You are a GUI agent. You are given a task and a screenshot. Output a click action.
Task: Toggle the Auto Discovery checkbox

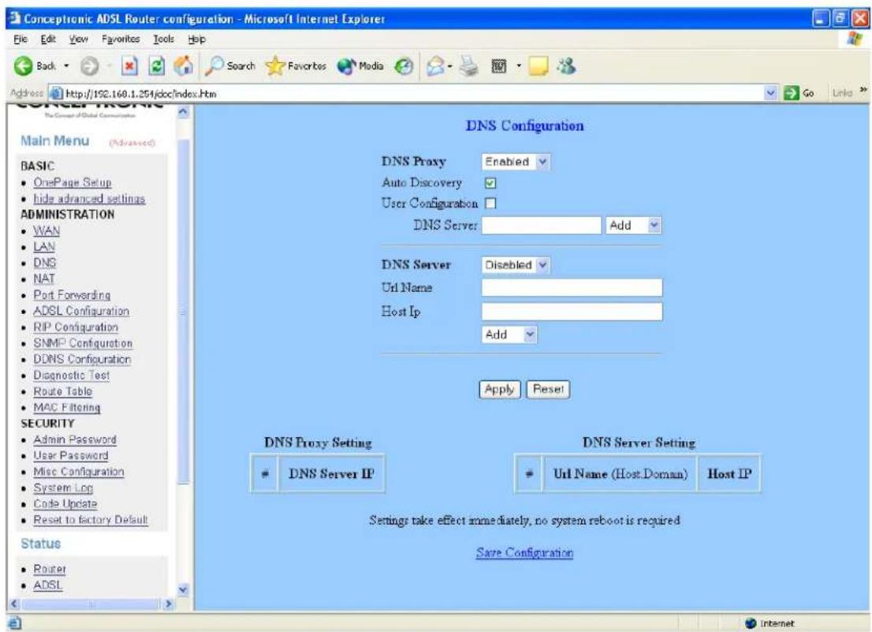(x=490, y=183)
